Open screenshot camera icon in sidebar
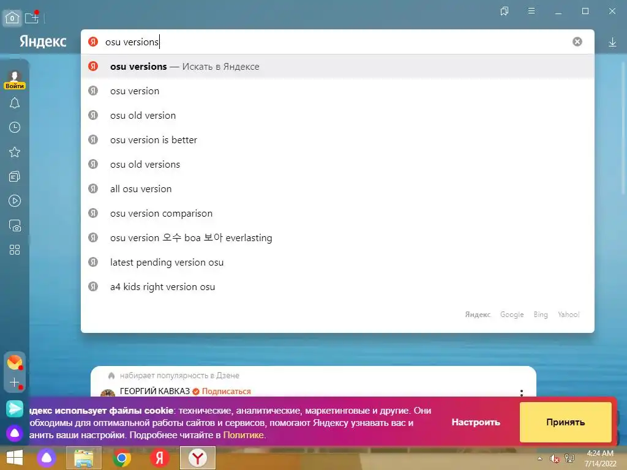Image resolution: width=627 pixels, height=470 pixels. (15, 225)
